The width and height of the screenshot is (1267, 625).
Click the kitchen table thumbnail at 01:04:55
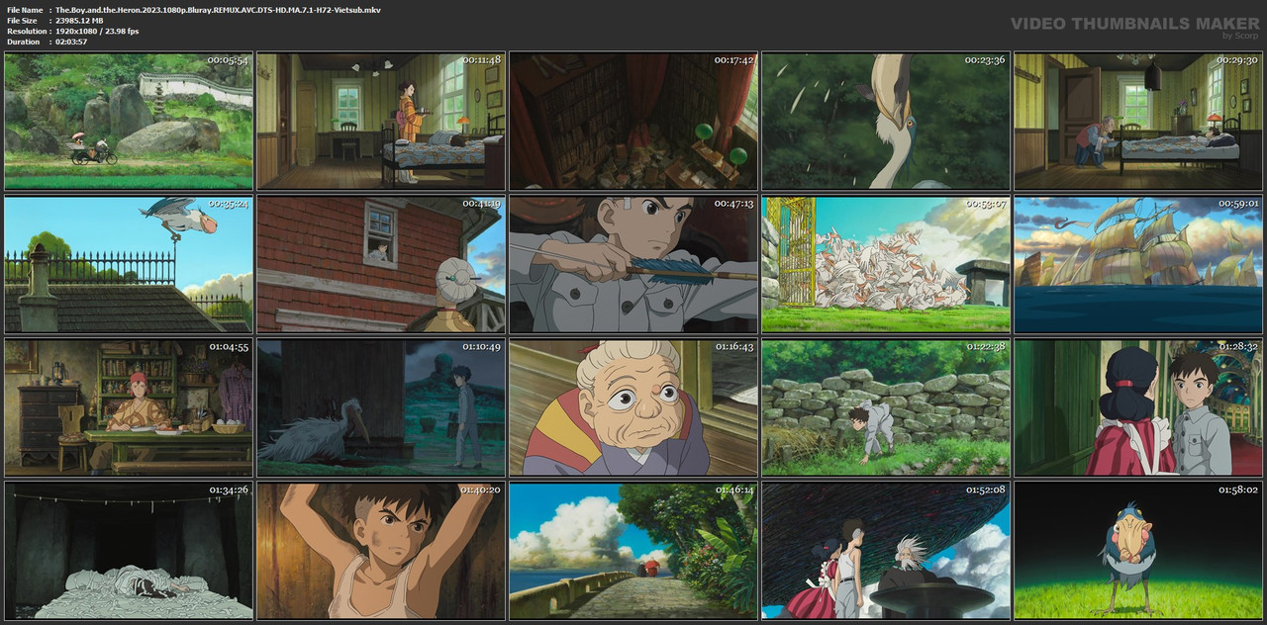(129, 407)
